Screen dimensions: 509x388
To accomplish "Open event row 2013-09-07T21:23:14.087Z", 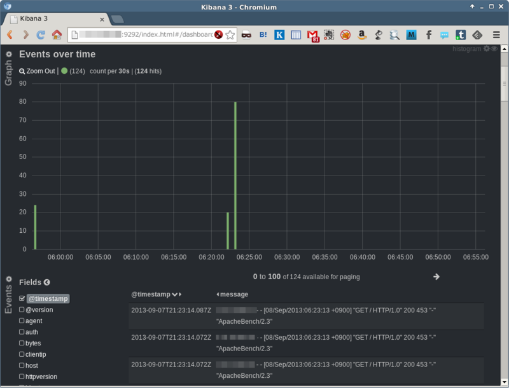I will 306,316.
